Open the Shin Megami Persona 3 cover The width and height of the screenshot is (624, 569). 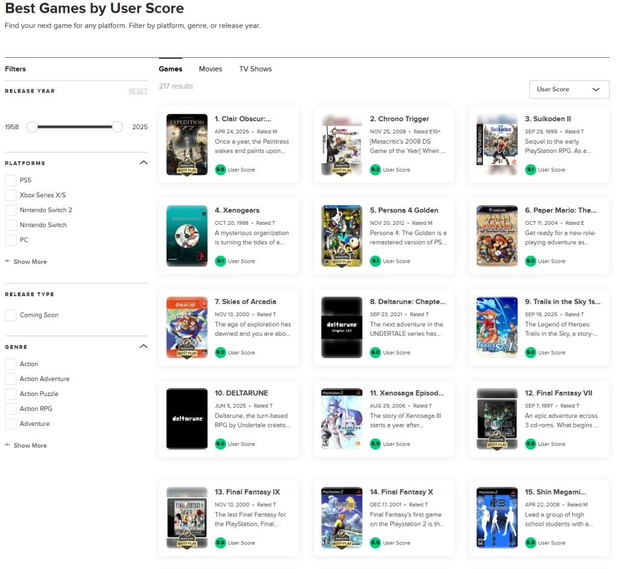[497, 518]
